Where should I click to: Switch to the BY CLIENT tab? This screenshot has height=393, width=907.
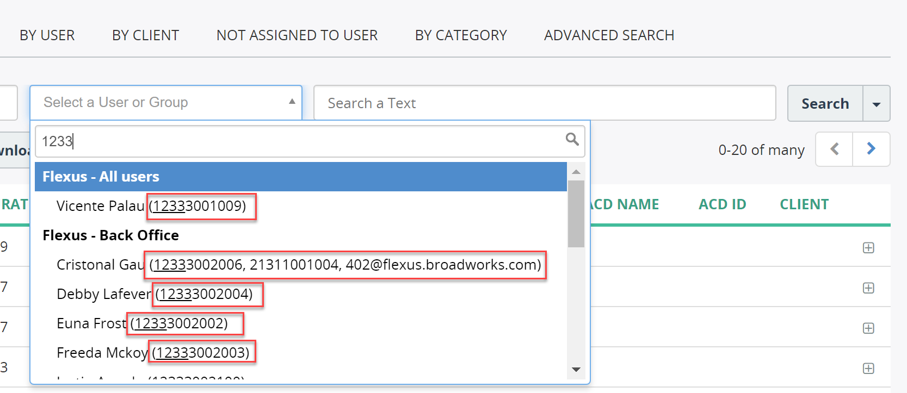(x=145, y=35)
